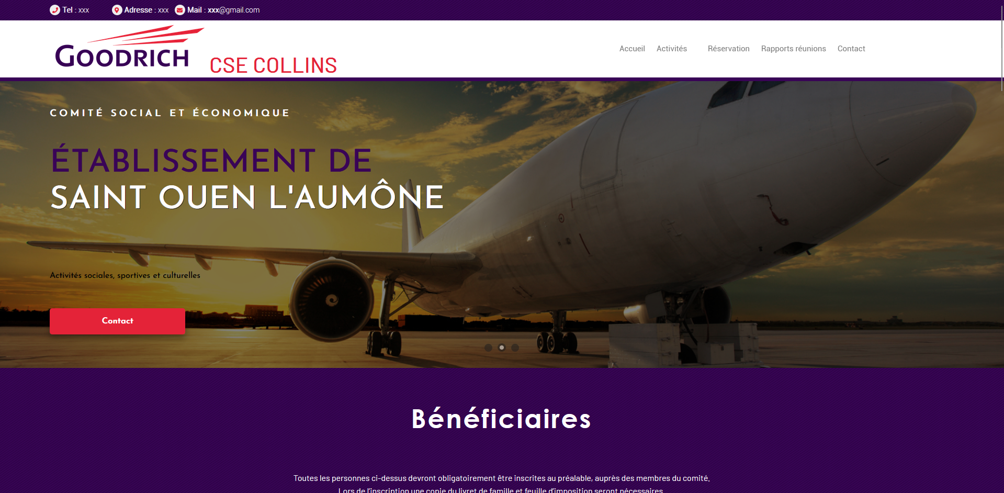
Task: Click the xxx@gmail.com email address
Action: tap(233, 10)
